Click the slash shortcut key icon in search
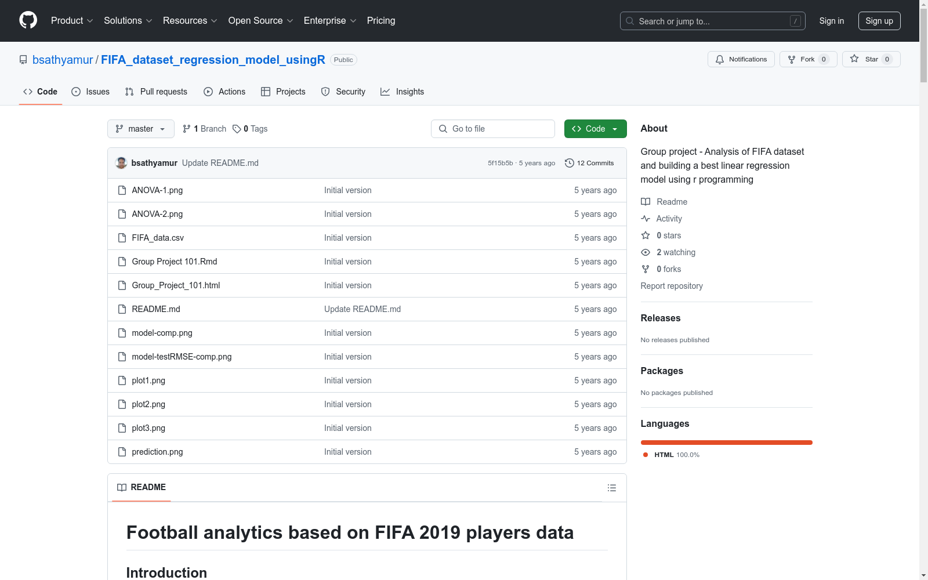The image size is (928, 580). pyautogui.click(x=795, y=21)
